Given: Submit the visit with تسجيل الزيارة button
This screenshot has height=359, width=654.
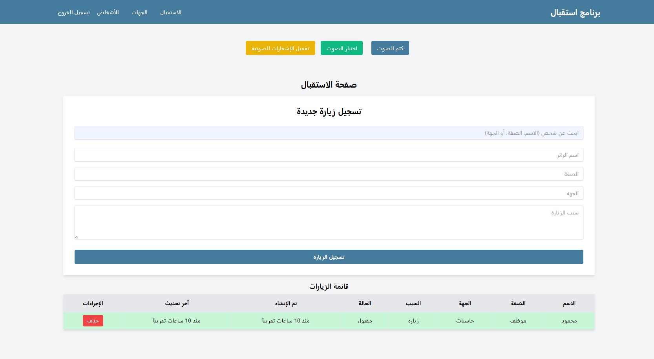Looking at the screenshot, I should tap(329, 256).
